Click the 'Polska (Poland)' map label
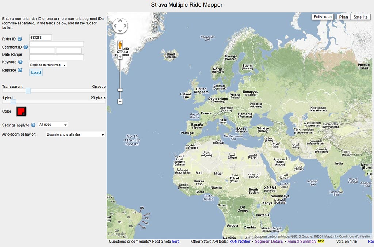This screenshot has height=247, width=374. coord(235,96)
